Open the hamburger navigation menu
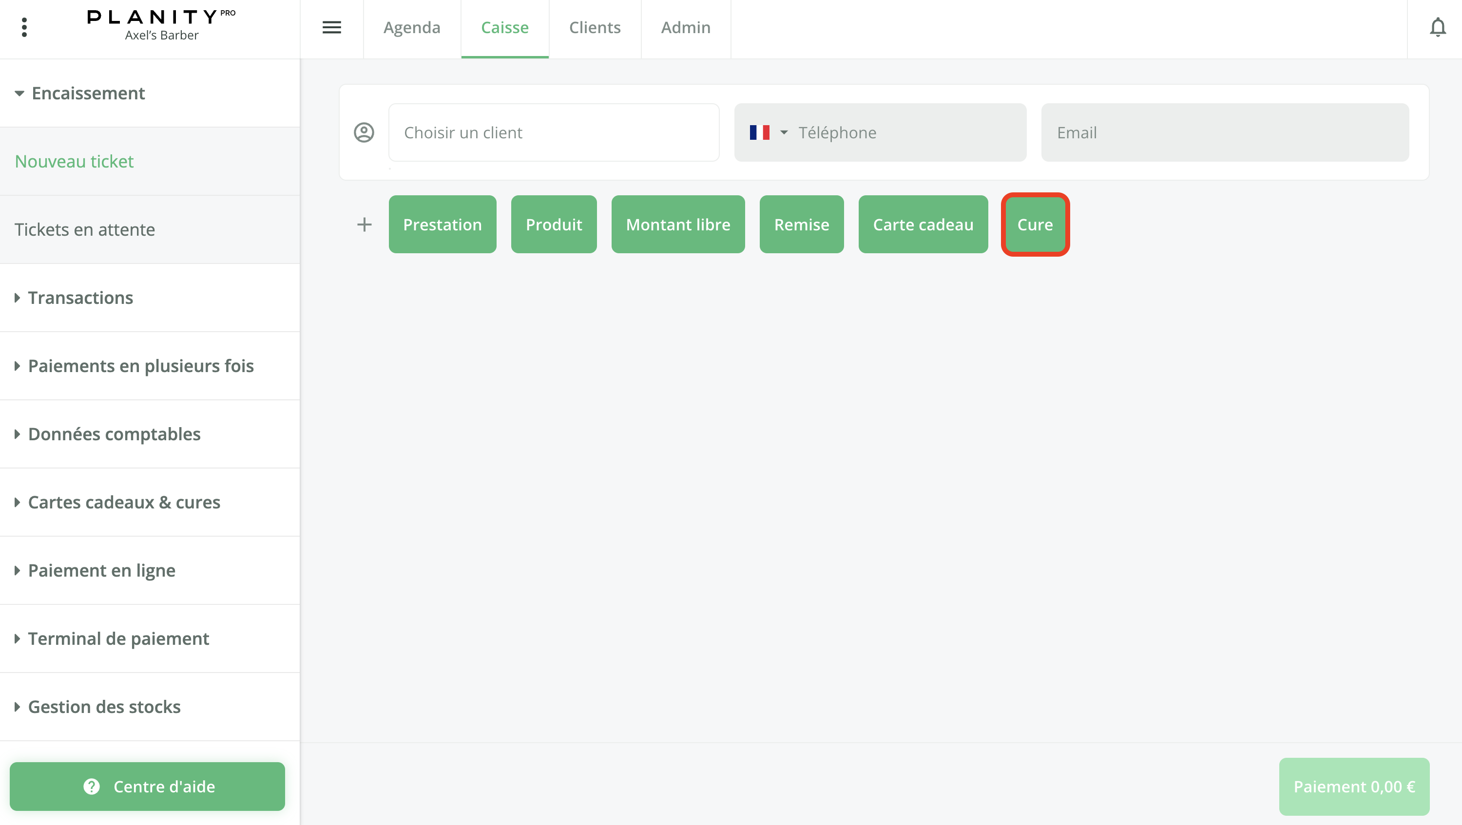 331,27
